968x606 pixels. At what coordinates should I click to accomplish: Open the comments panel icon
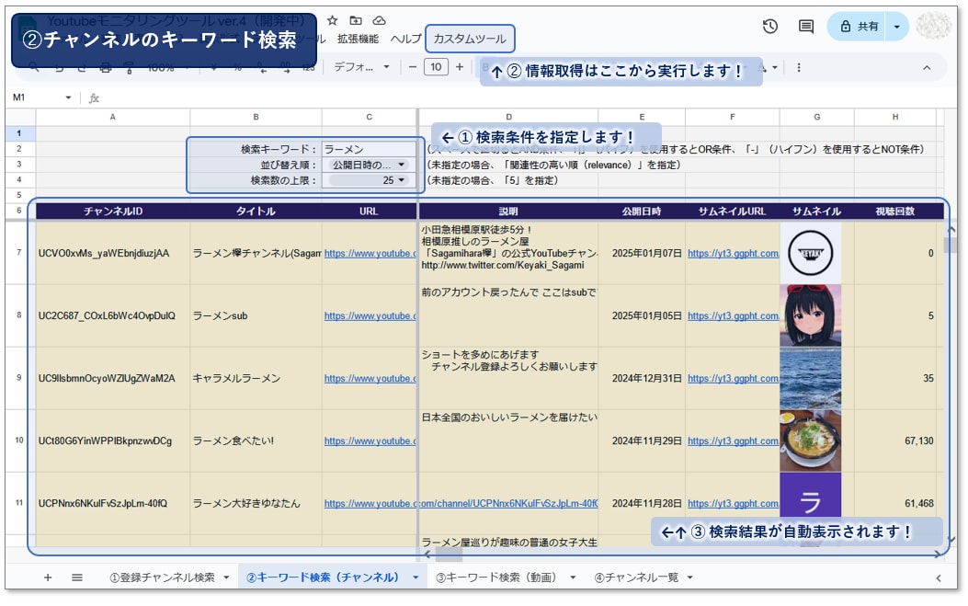805,26
